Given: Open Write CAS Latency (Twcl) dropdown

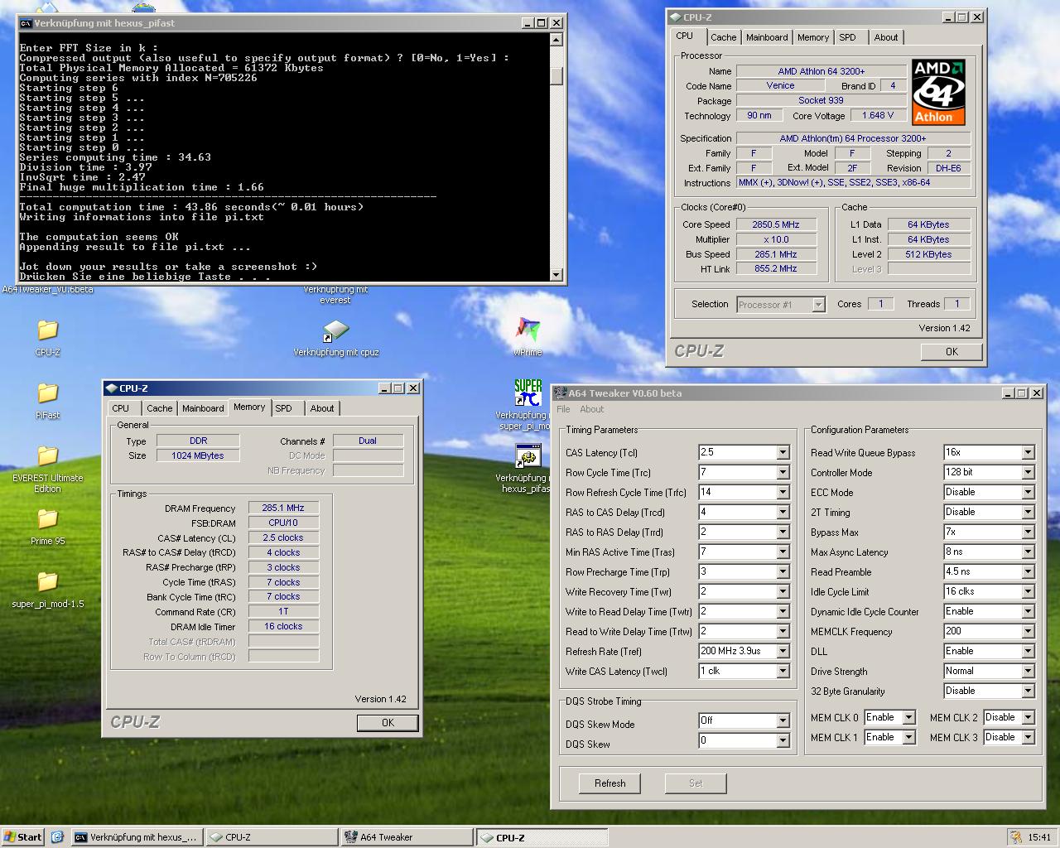Looking at the screenshot, I should pyautogui.click(x=783, y=672).
